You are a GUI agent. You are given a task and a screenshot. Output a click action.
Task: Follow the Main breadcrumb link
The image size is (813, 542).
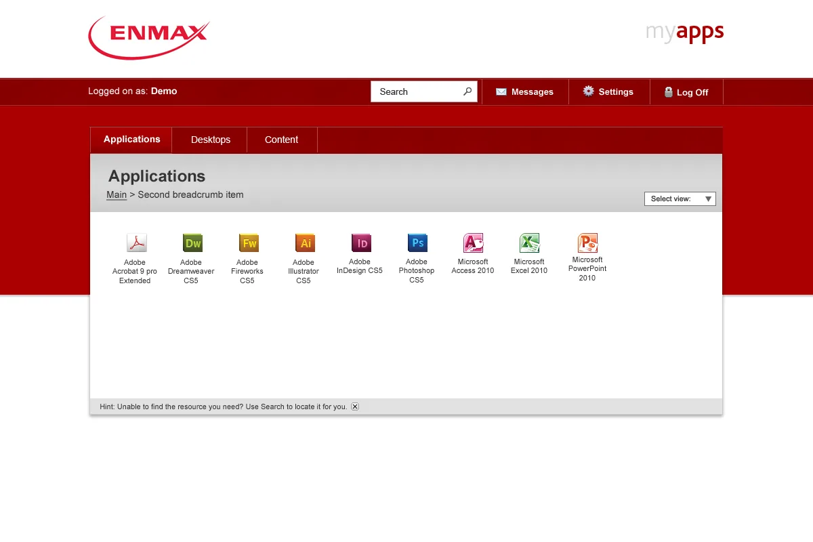click(x=117, y=194)
